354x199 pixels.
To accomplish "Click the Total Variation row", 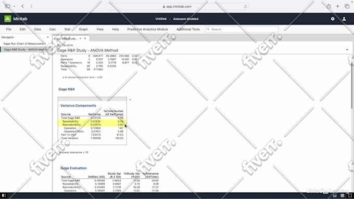I will pos(92,138).
